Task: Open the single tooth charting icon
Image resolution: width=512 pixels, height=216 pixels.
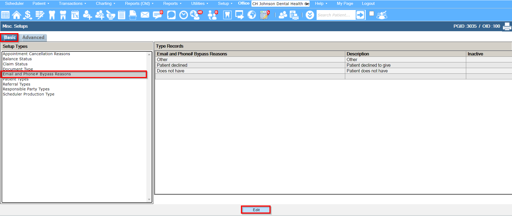Action: (52, 15)
